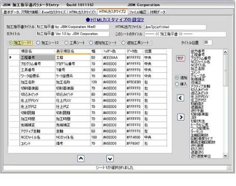Click the #FFA500 data color cell
This screenshot has height=186, width=236.
pos(135,137)
